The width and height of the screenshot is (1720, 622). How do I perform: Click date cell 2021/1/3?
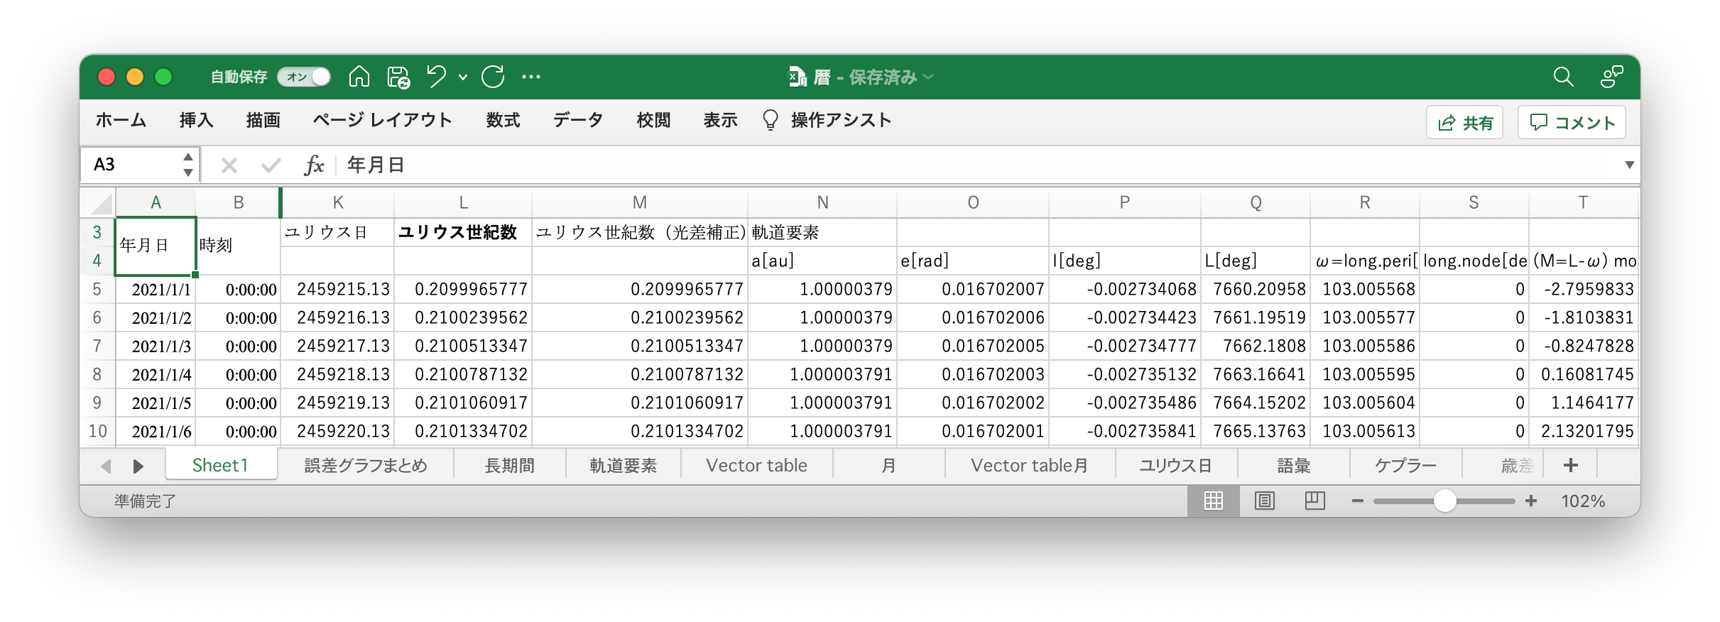coord(156,346)
